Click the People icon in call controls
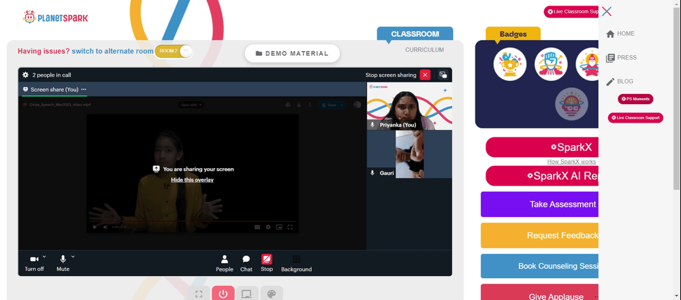Screen dimensions: 681x300 coord(225,259)
